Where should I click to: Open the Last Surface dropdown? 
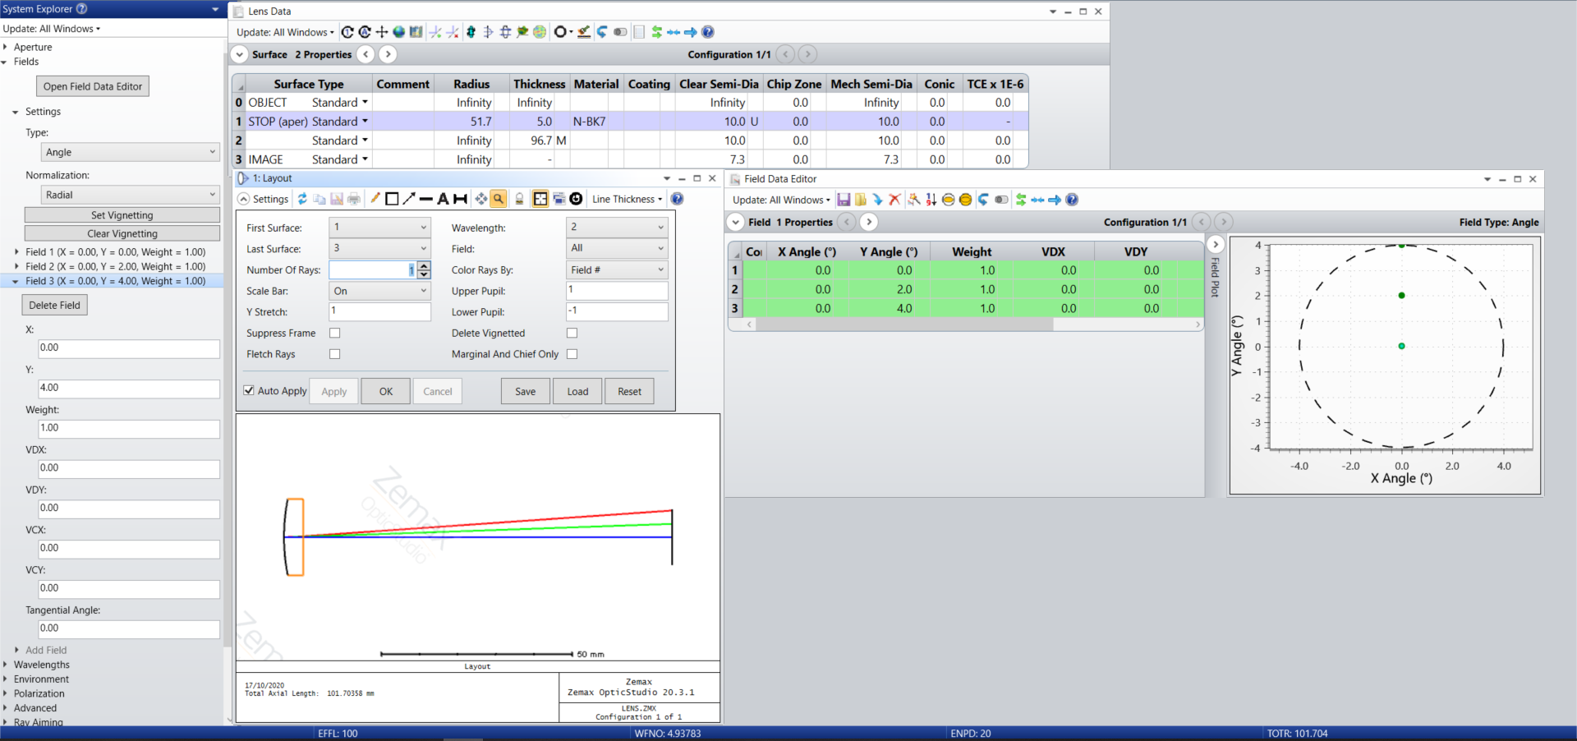pos(379,248)
